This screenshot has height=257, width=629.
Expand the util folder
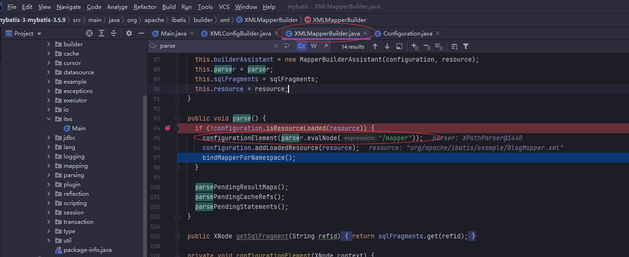tap(49, 241)
